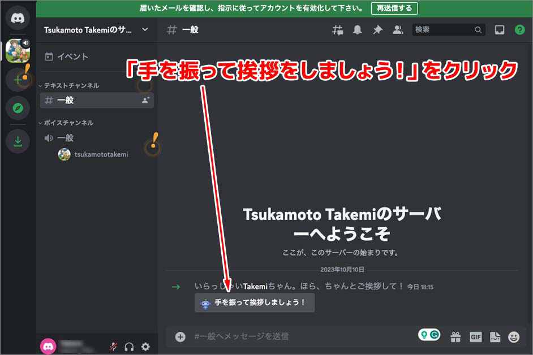Open the inbox icon
Screen dimensions: 533x355
tap(500, 30)
